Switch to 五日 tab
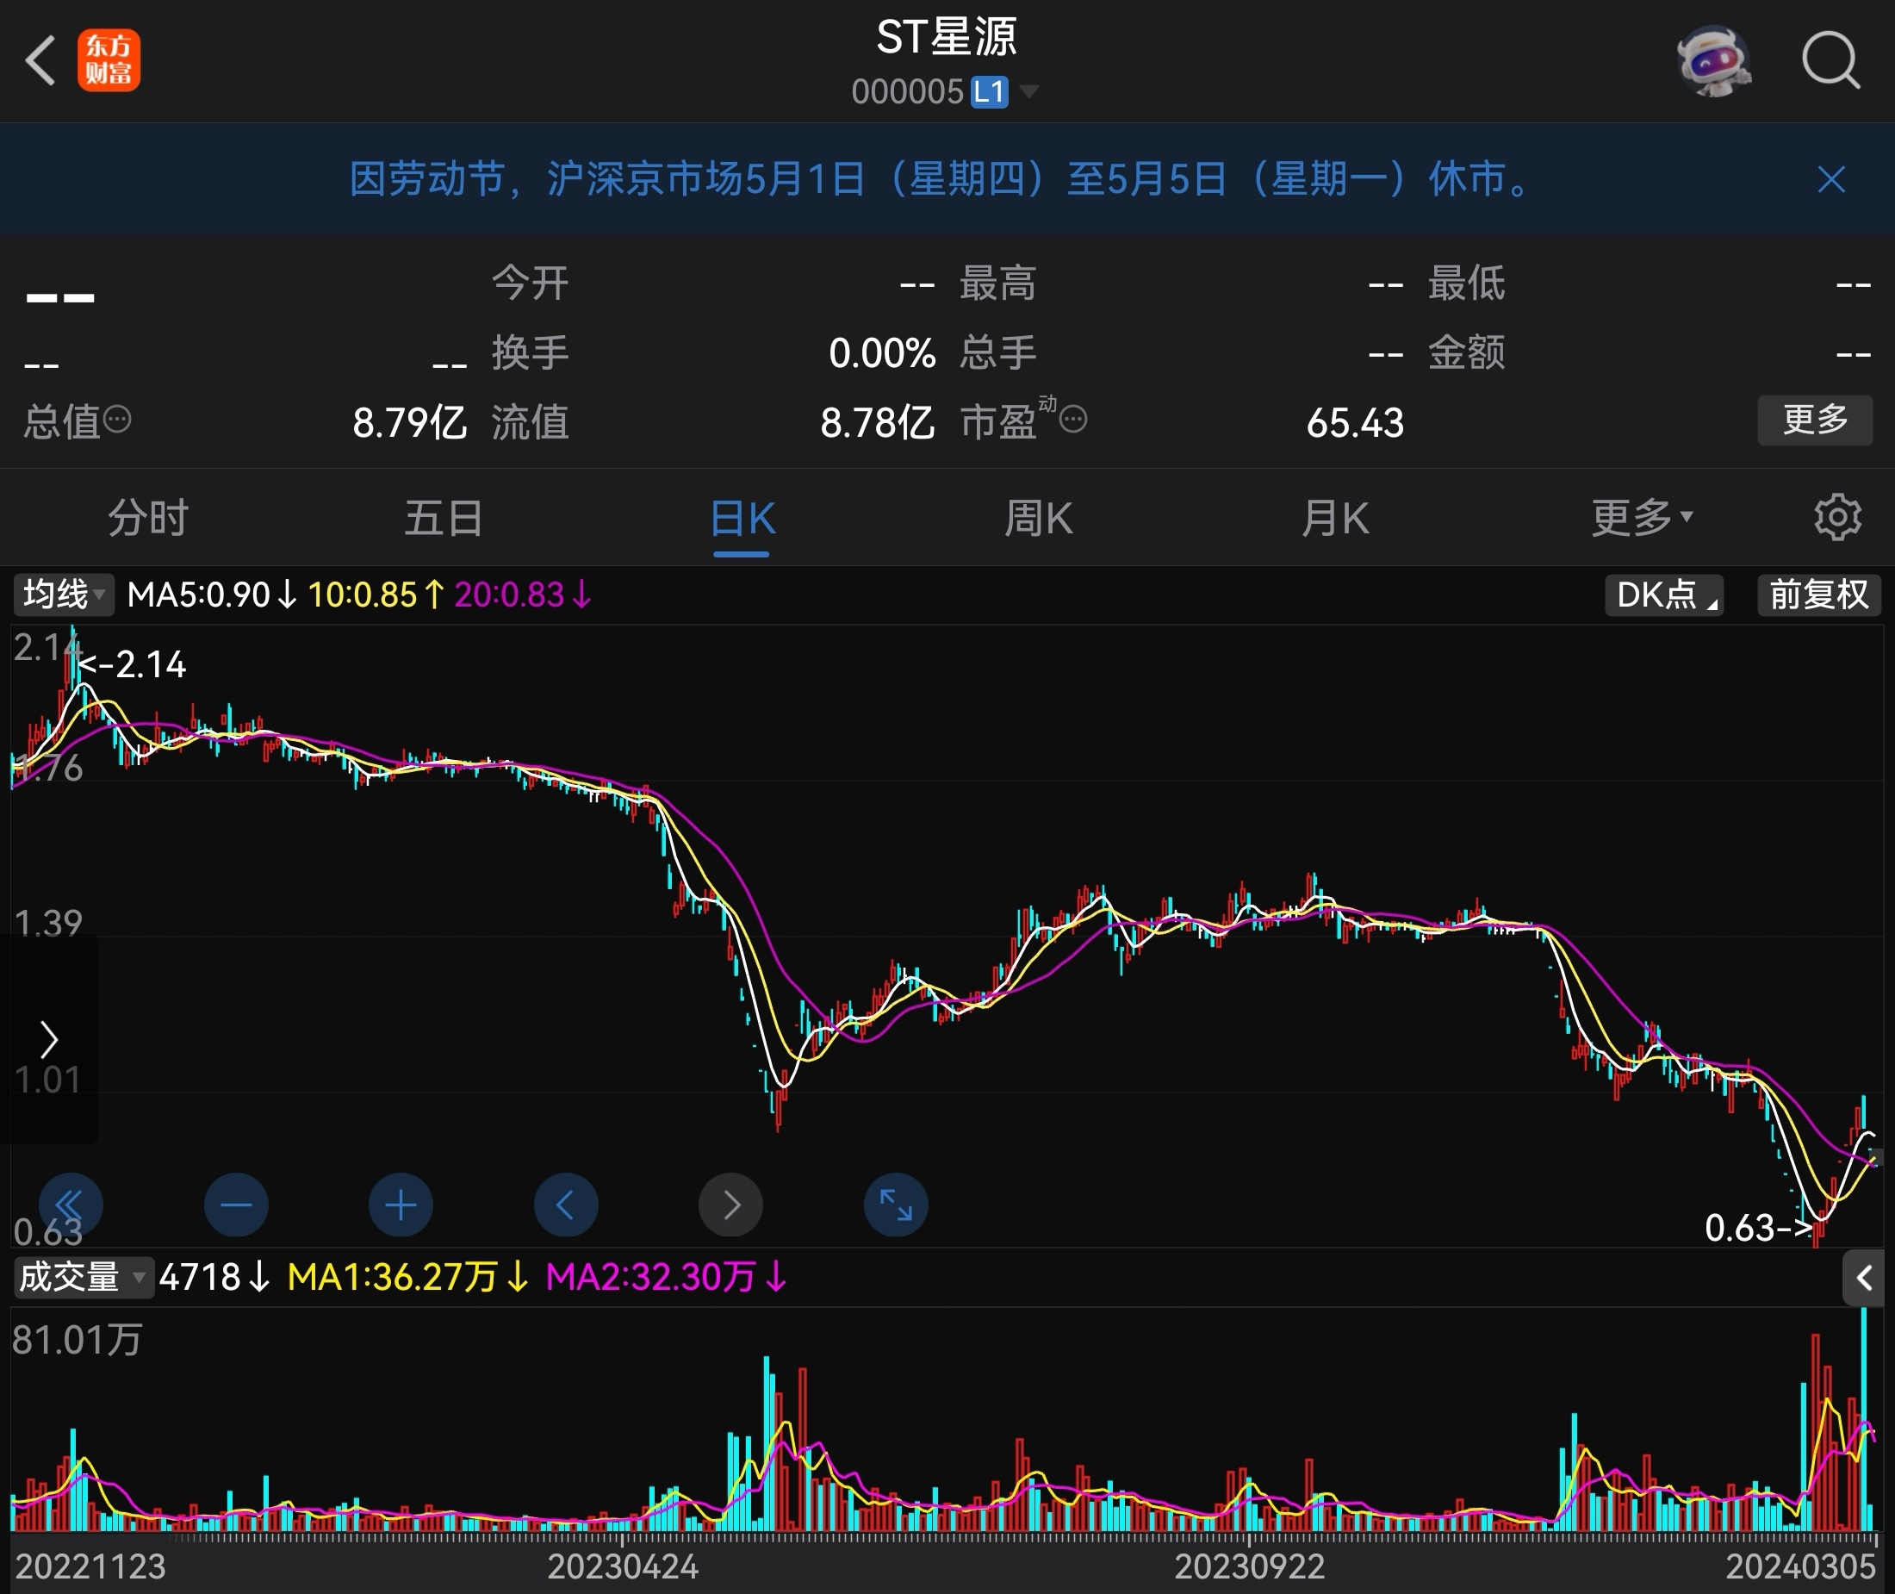 444,518
